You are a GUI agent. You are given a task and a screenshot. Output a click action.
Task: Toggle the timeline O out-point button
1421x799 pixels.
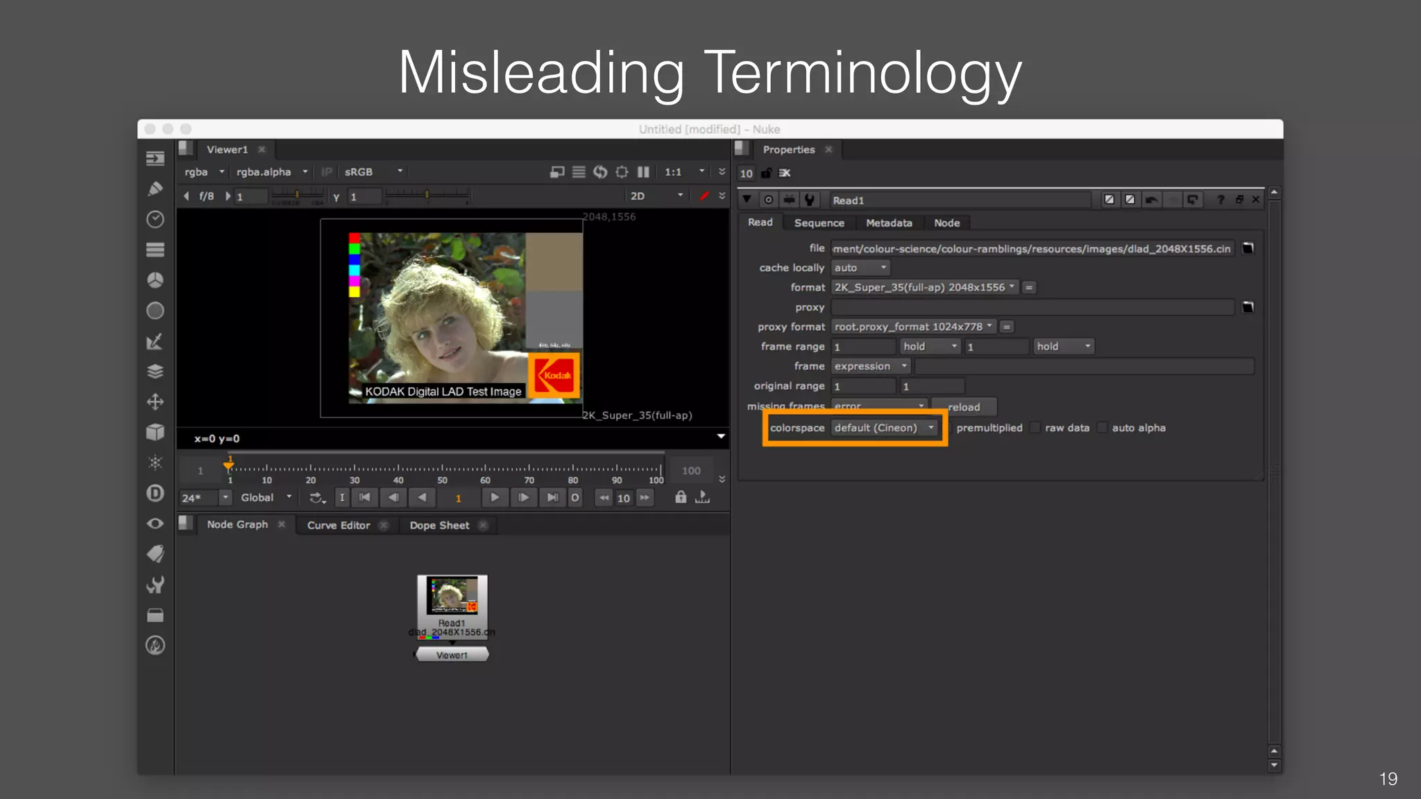pyautogui.click(x=575, y=498)
